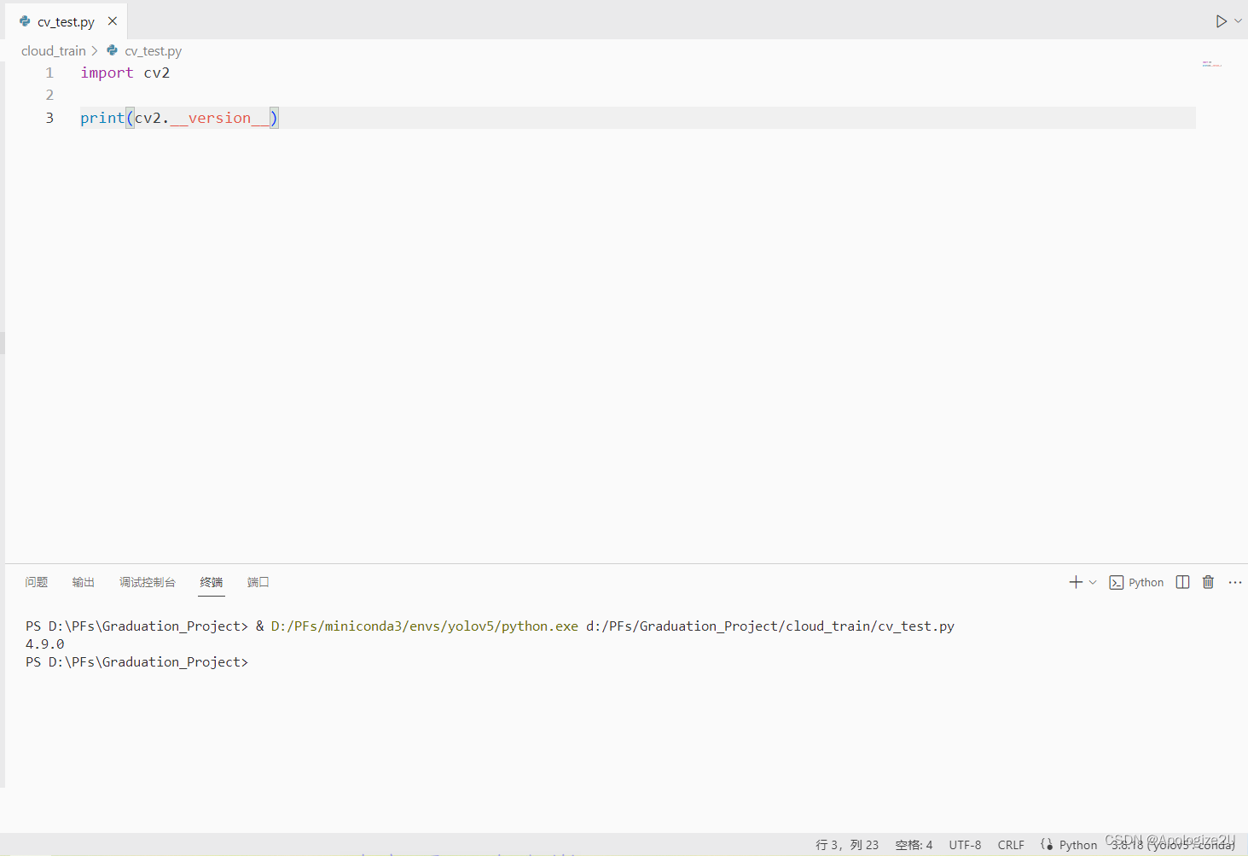
Task: Click the Python file icon in breadcrumb
Action: pyautogui.click(x=112, y=50)
